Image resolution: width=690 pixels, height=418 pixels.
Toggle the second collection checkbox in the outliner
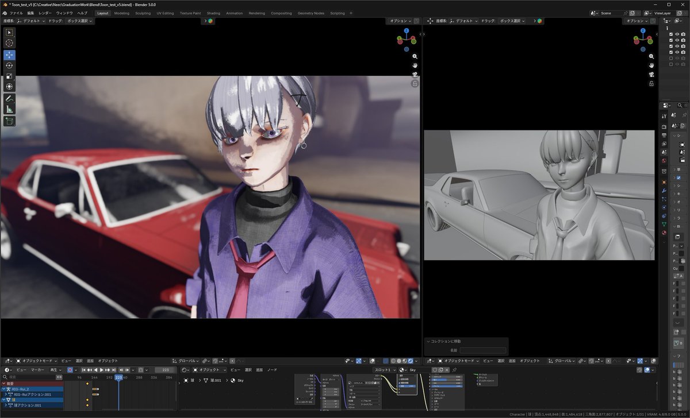pos(671,40)
